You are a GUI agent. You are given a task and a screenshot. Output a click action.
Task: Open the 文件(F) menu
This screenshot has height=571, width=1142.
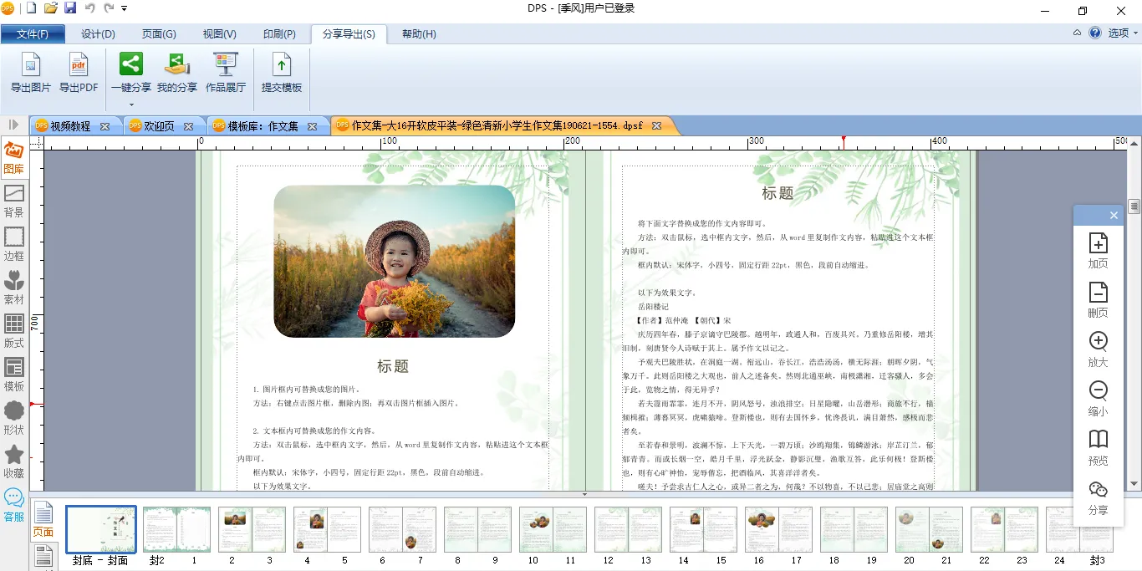tap(33, 34)
